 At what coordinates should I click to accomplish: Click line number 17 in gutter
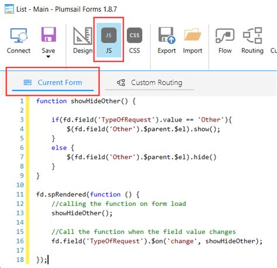(x=20, y=250)
